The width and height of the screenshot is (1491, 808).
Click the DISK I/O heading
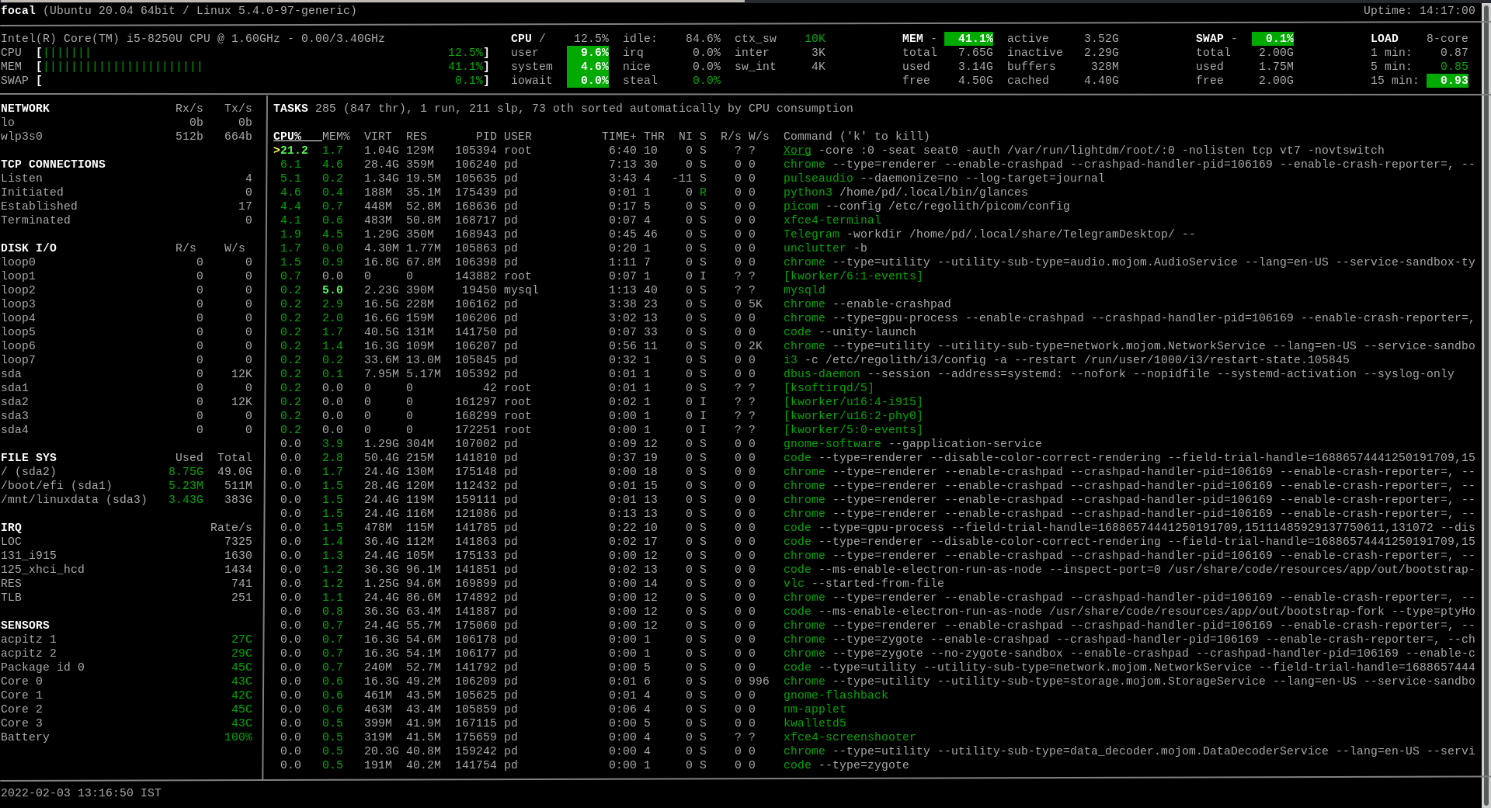pos(29,248)
